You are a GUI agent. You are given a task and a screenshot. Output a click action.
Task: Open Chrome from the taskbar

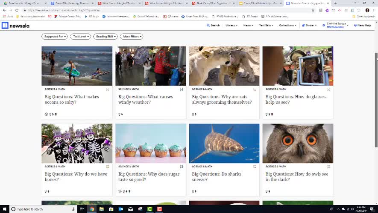(92, 209)
